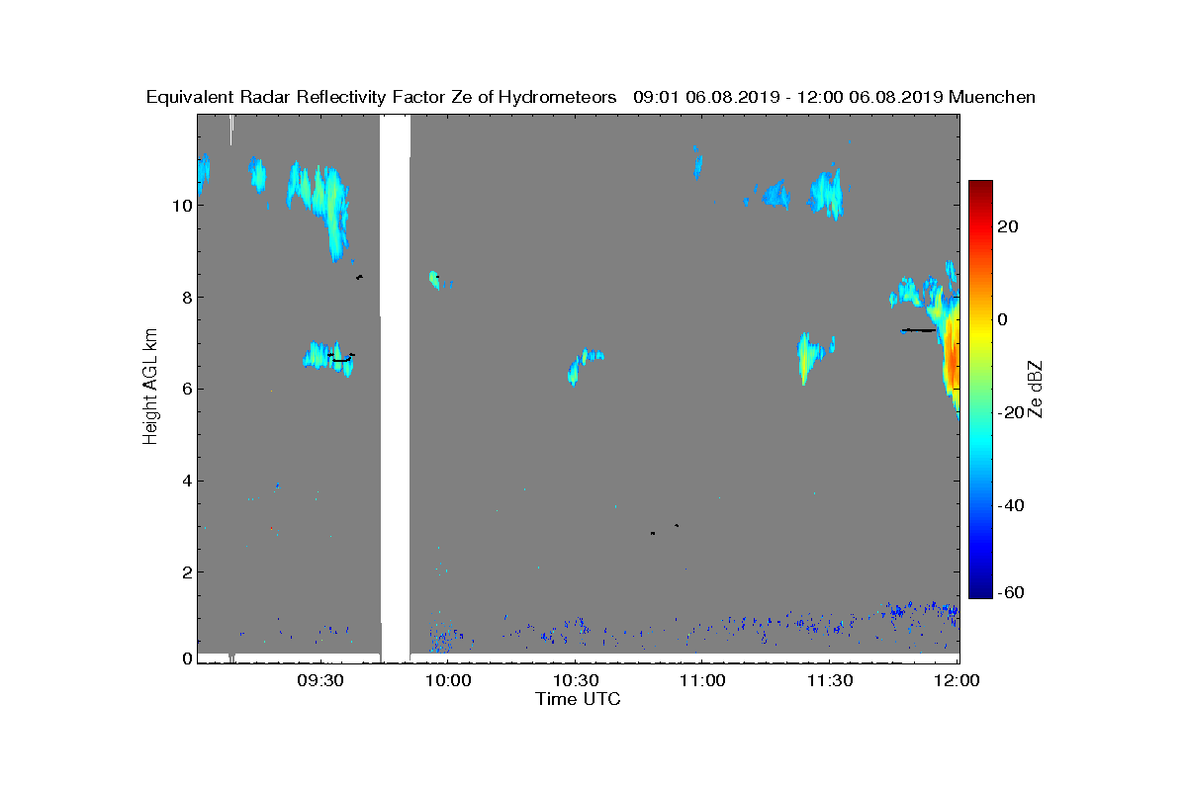Click the 09:30 time tick label
The height and width of the screenshot is (791, 1187).
coord(320,680)
